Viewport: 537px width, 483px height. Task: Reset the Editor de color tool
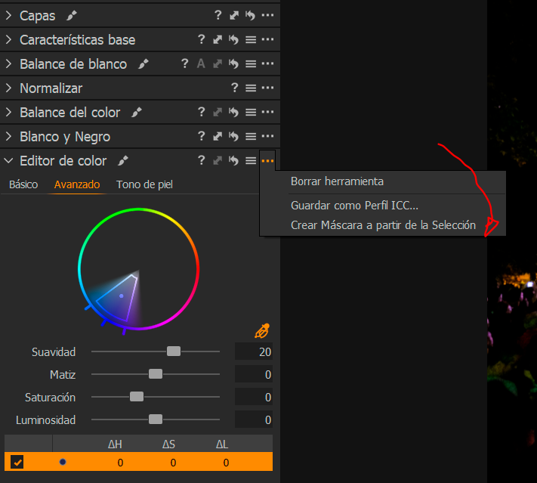tap(234, 160)
